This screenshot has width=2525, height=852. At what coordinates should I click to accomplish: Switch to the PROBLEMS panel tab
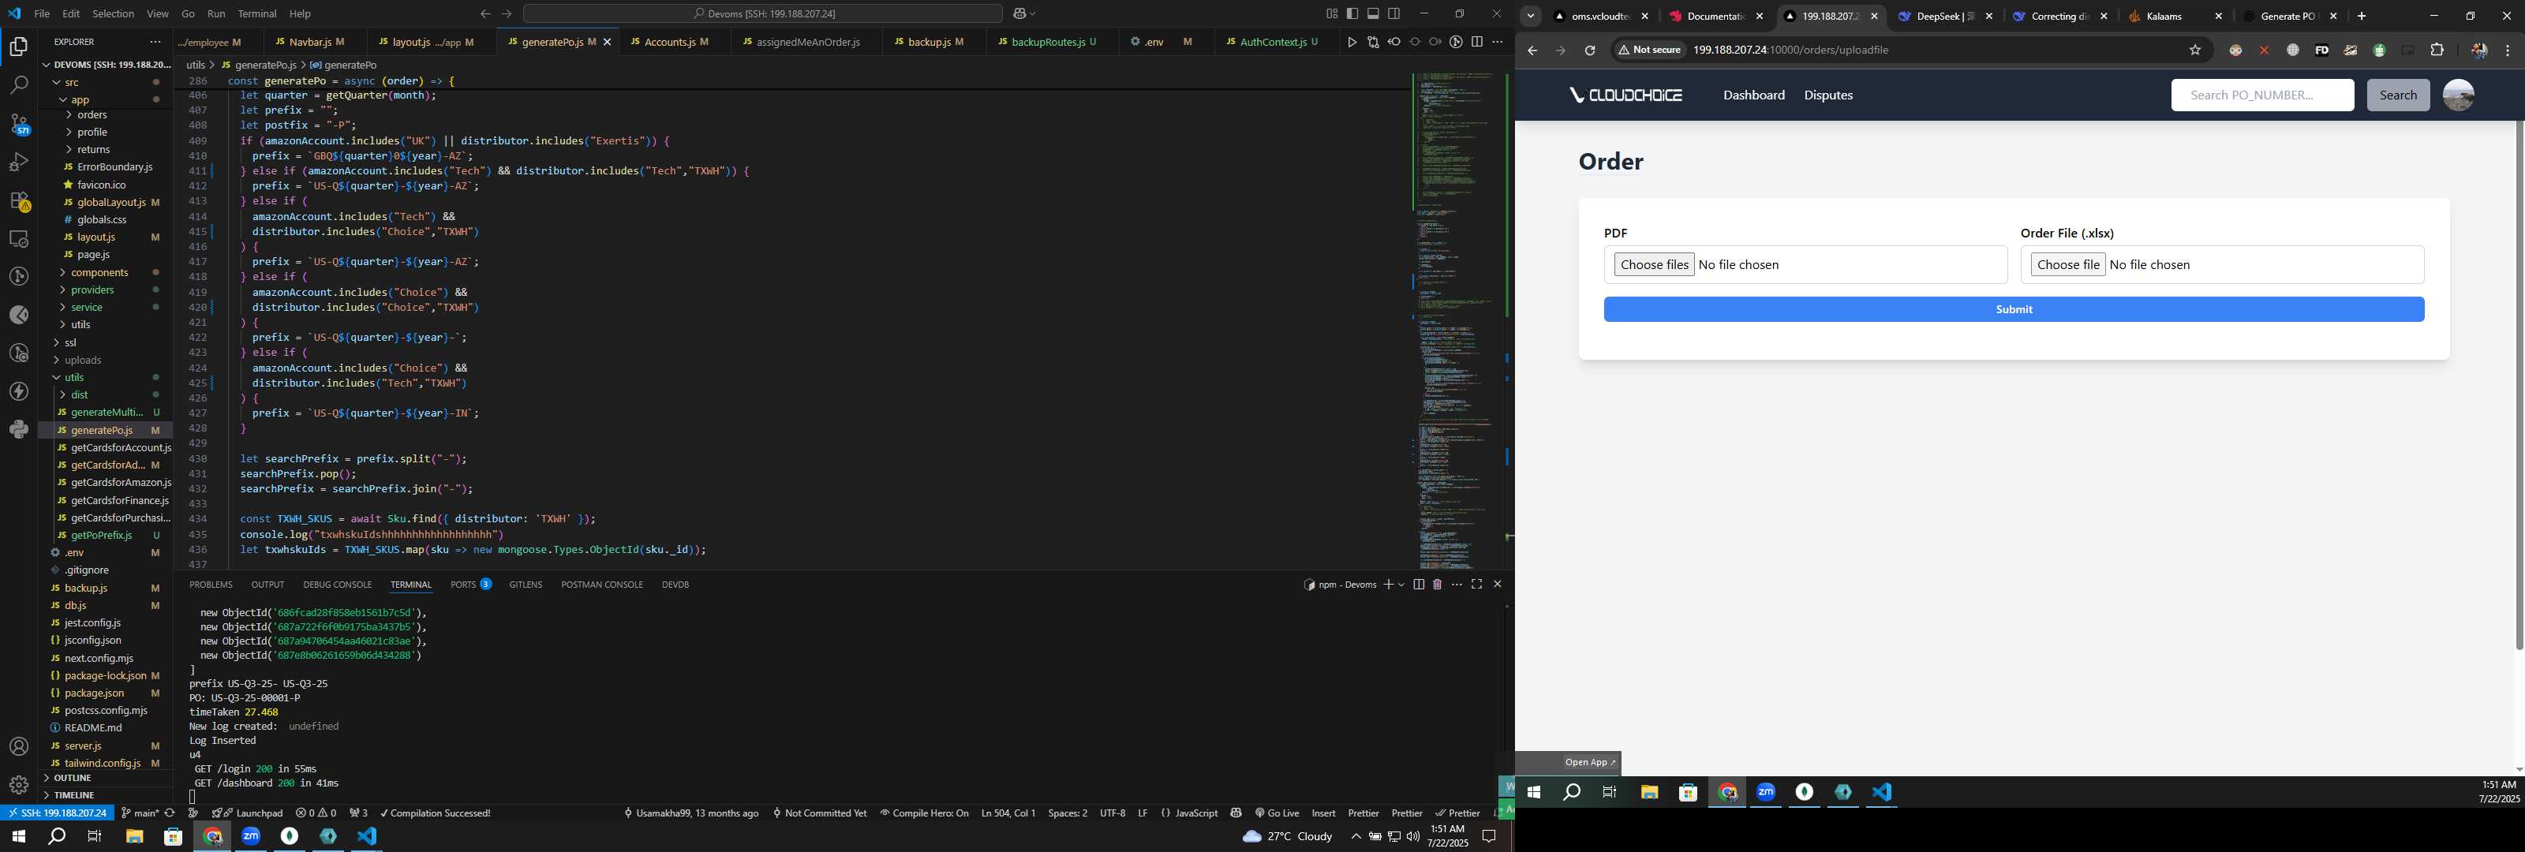click(211, 585)
